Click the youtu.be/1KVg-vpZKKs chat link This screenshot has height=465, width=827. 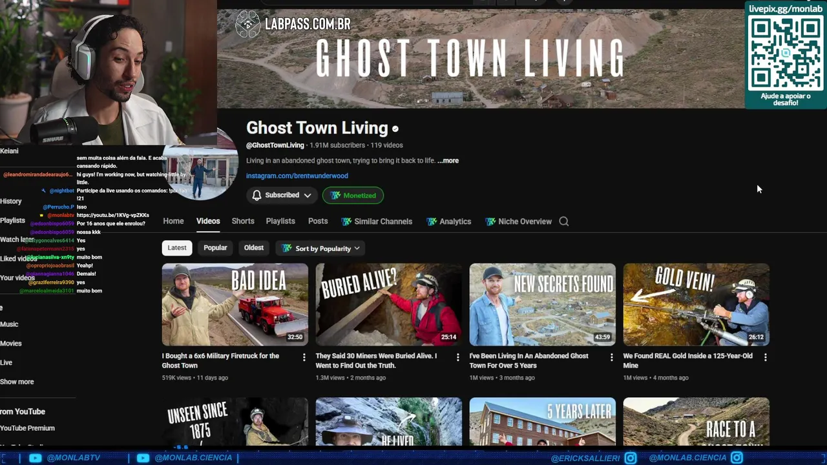(113, 215)
